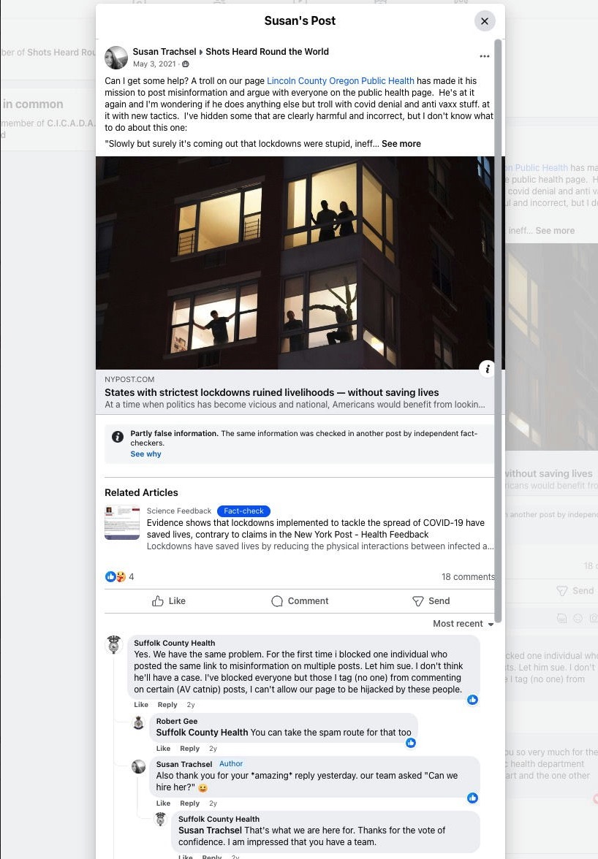Click the Comment button on the post
The image size is (598, 859).
(x=300, y=601)
